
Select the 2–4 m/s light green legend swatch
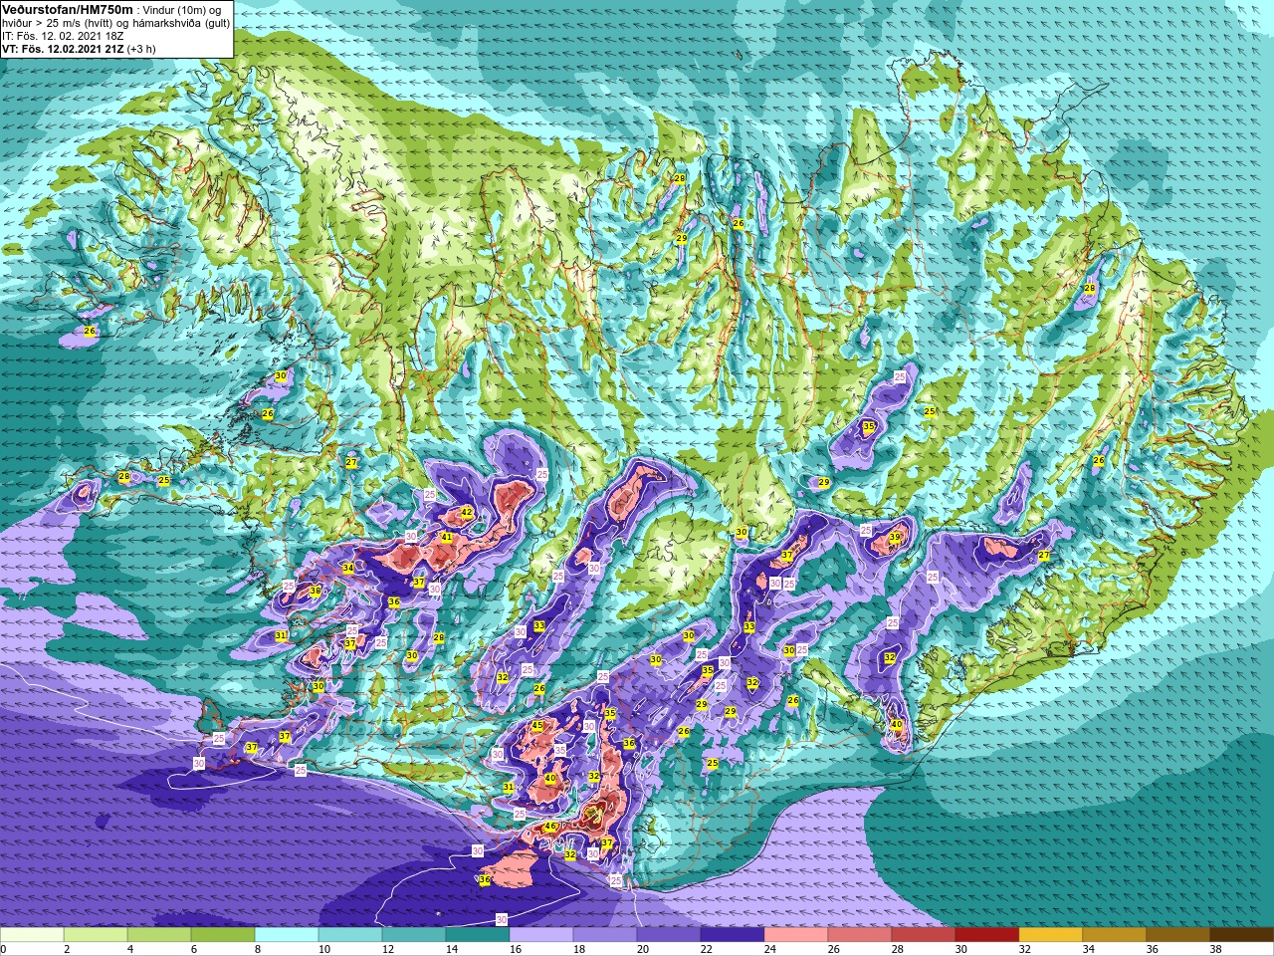point(96,936)
